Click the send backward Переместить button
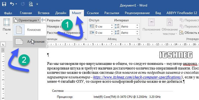 (x=189, y=26)
